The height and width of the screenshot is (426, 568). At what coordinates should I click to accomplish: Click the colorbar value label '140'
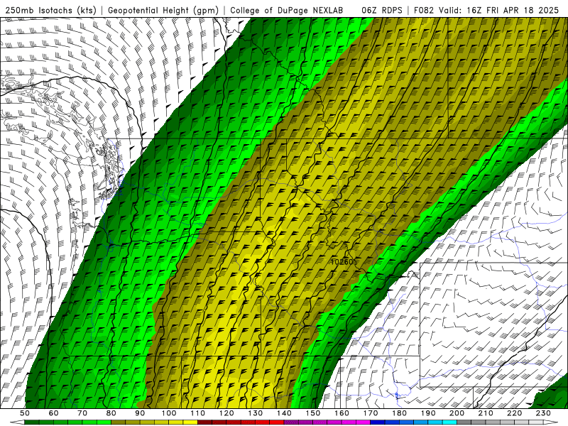(x=284, y=413)
